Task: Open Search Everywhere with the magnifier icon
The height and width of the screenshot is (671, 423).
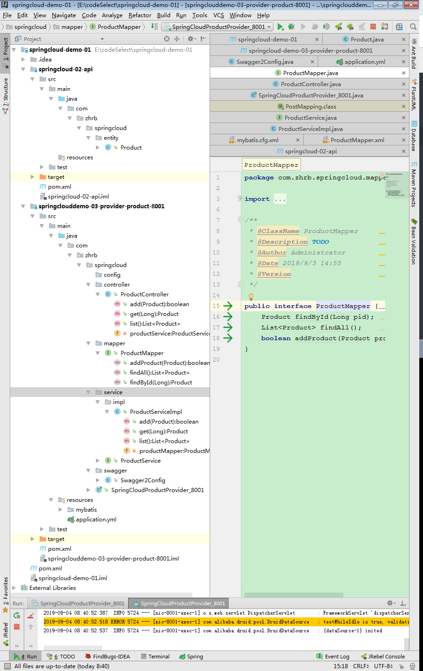Action: click(x=414, y=27)
